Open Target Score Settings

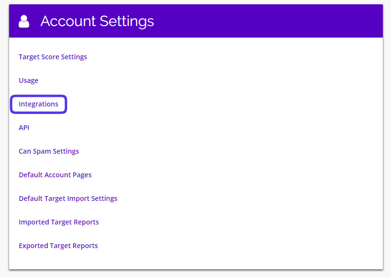point(53,57)
